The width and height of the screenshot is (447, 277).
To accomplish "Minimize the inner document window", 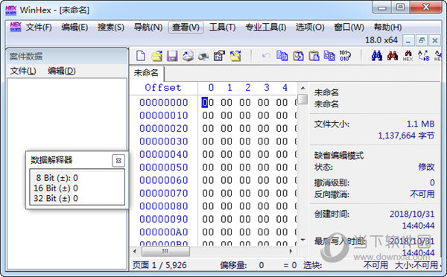I will tap(408, 41).
